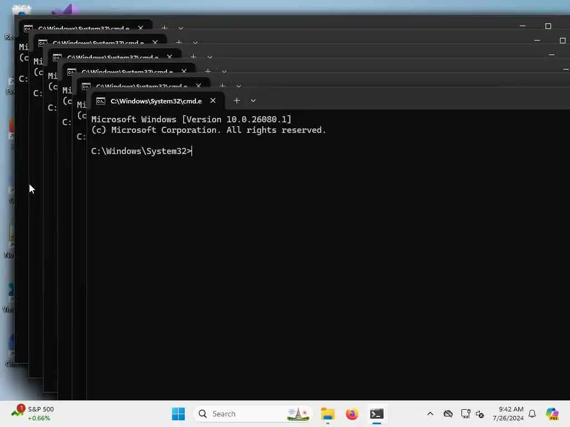Open the tab dropdown in the fourth-from-back terminal window
The width and height of the screenshot is (570, 427).
pos(224,72)
